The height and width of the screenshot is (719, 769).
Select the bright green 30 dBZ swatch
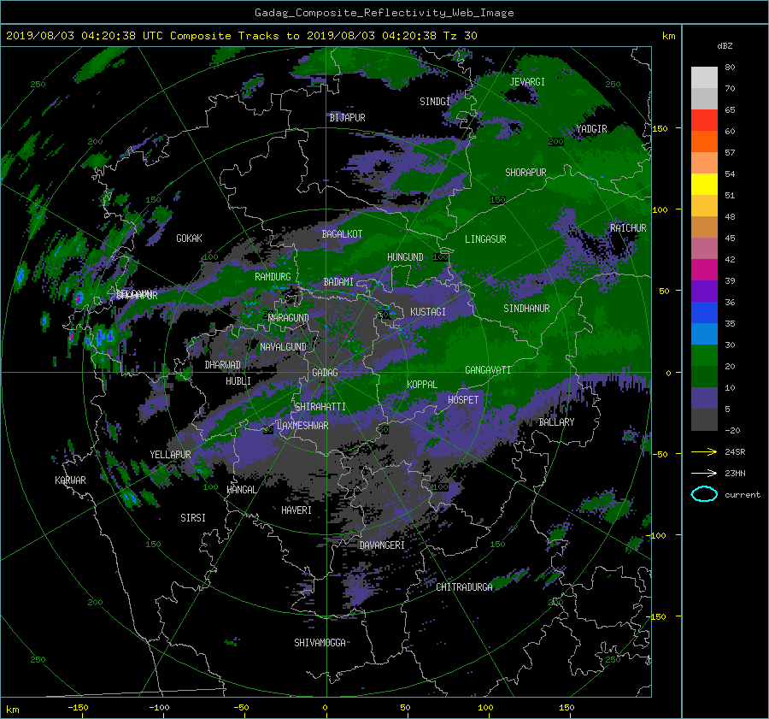click(704, 355)
